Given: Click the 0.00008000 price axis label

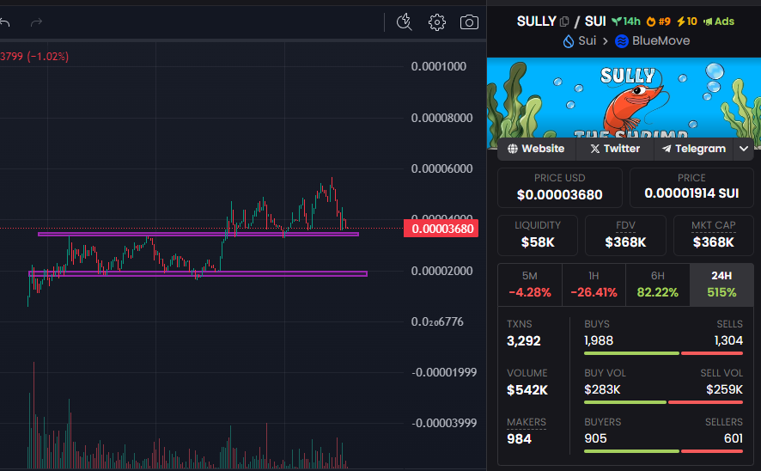Looking at the screenshot, I should click(x=441, y=118).
